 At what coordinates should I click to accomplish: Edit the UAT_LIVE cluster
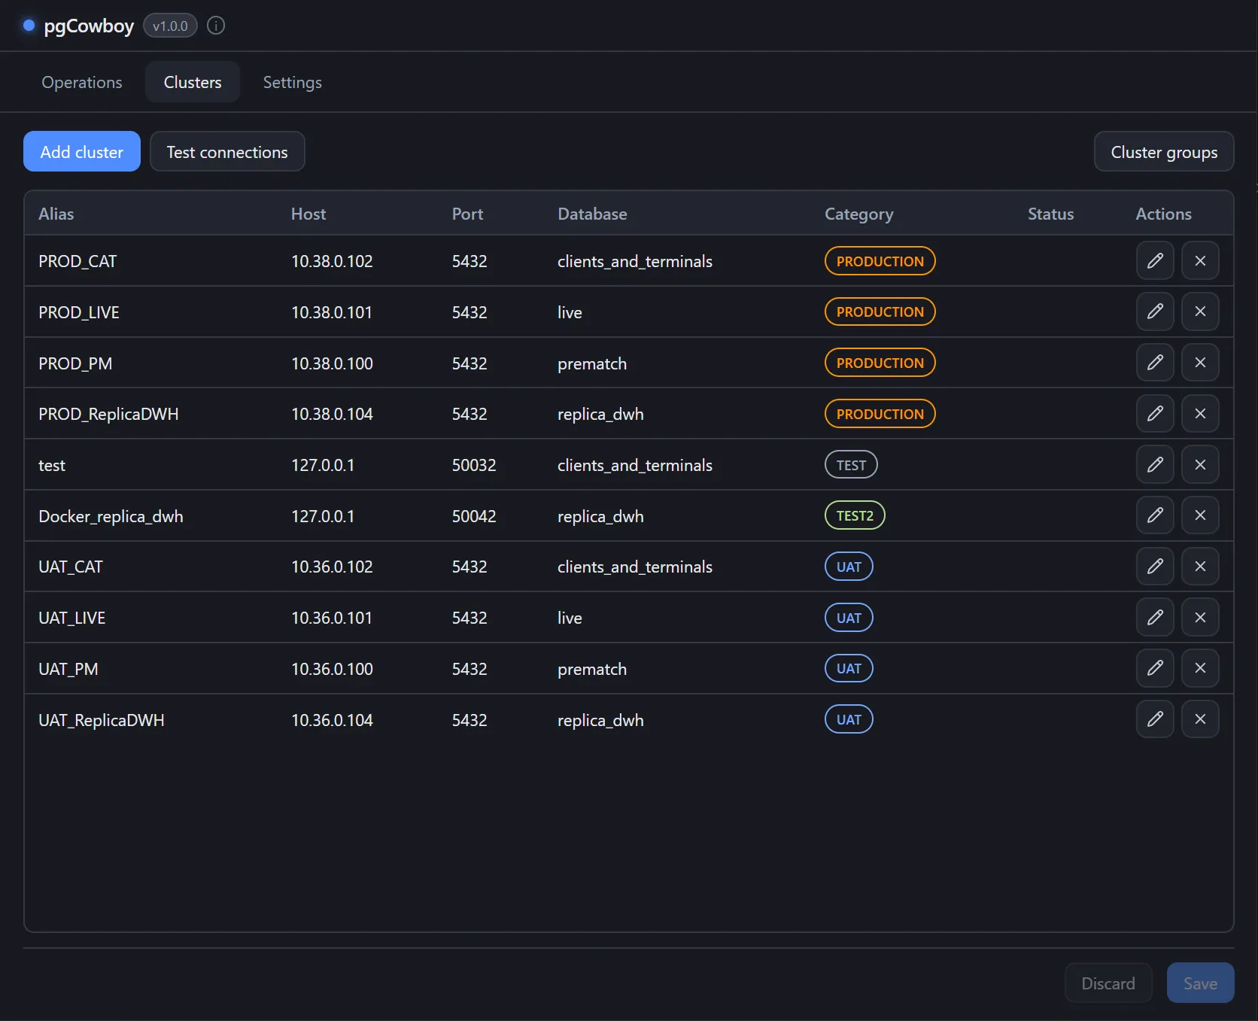click(x=1155, y=617)
